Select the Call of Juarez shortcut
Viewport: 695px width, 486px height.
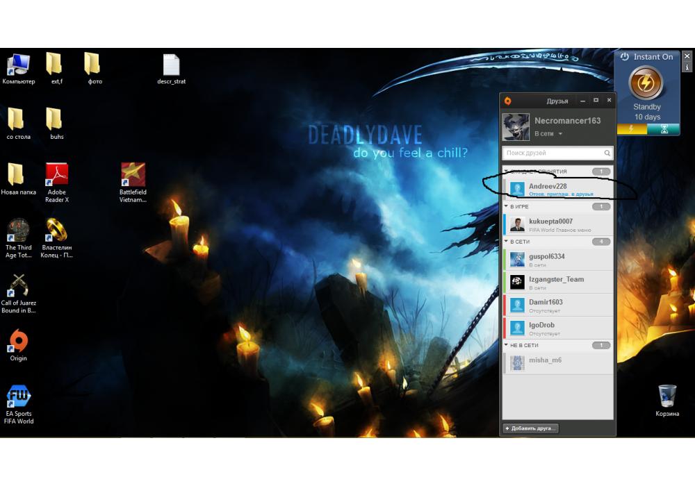[x=18, y=294]
